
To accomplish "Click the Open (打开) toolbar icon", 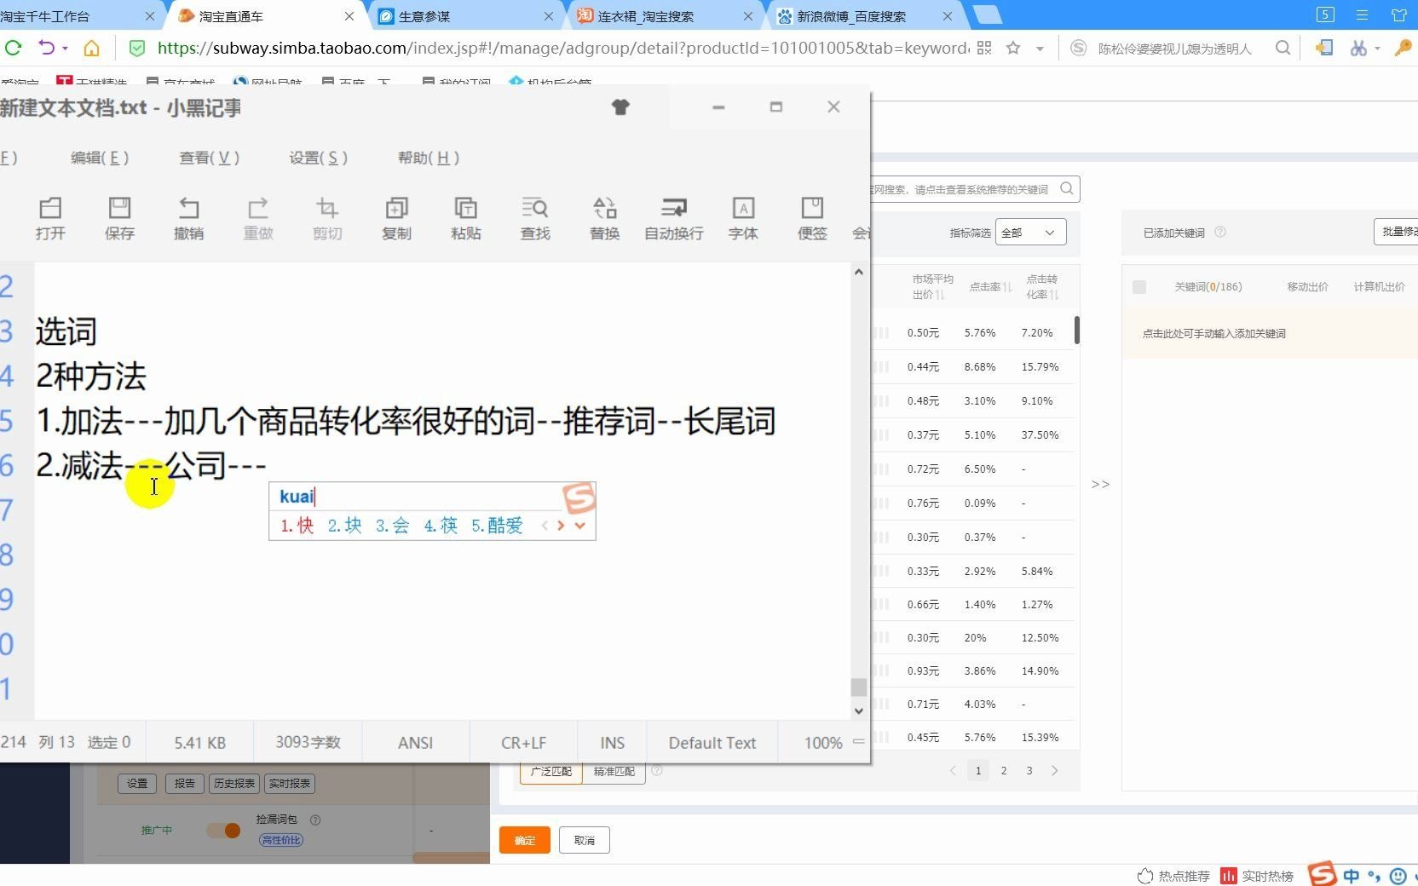I will (x=50, y=218).
